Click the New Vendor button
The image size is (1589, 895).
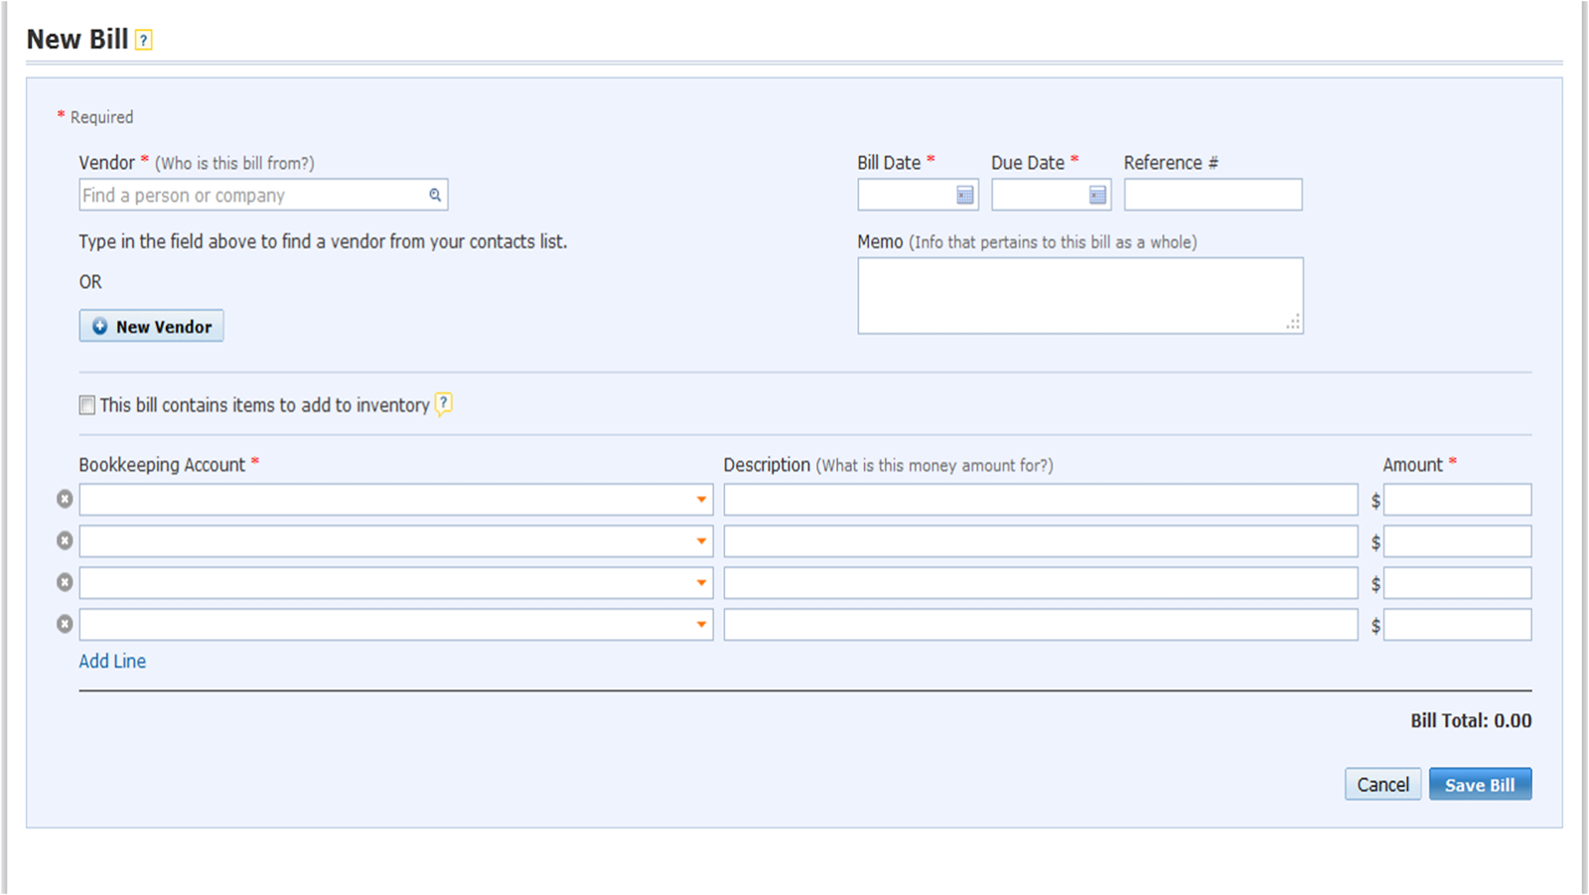point(151,326)
